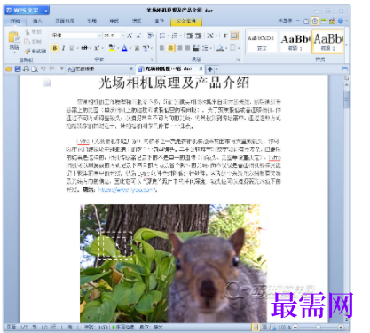Expand the WPS application menu arrow
The height and width of the screenshot is (333, 370).
tap(46, 11)
